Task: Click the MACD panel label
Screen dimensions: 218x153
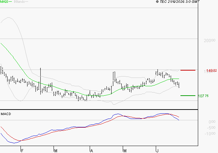Action: click(x=6, y=114)
